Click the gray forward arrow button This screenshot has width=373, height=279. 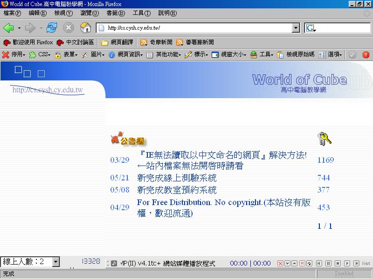30,28
